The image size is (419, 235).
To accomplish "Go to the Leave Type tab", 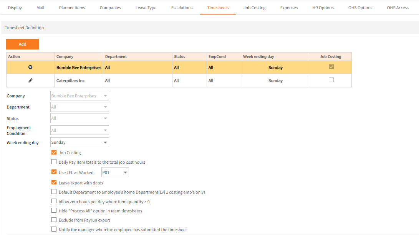I will (146, 8).
